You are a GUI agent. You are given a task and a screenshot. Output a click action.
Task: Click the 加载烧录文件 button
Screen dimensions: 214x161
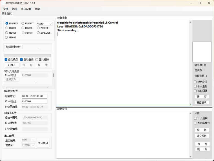[x=14, y=47]
